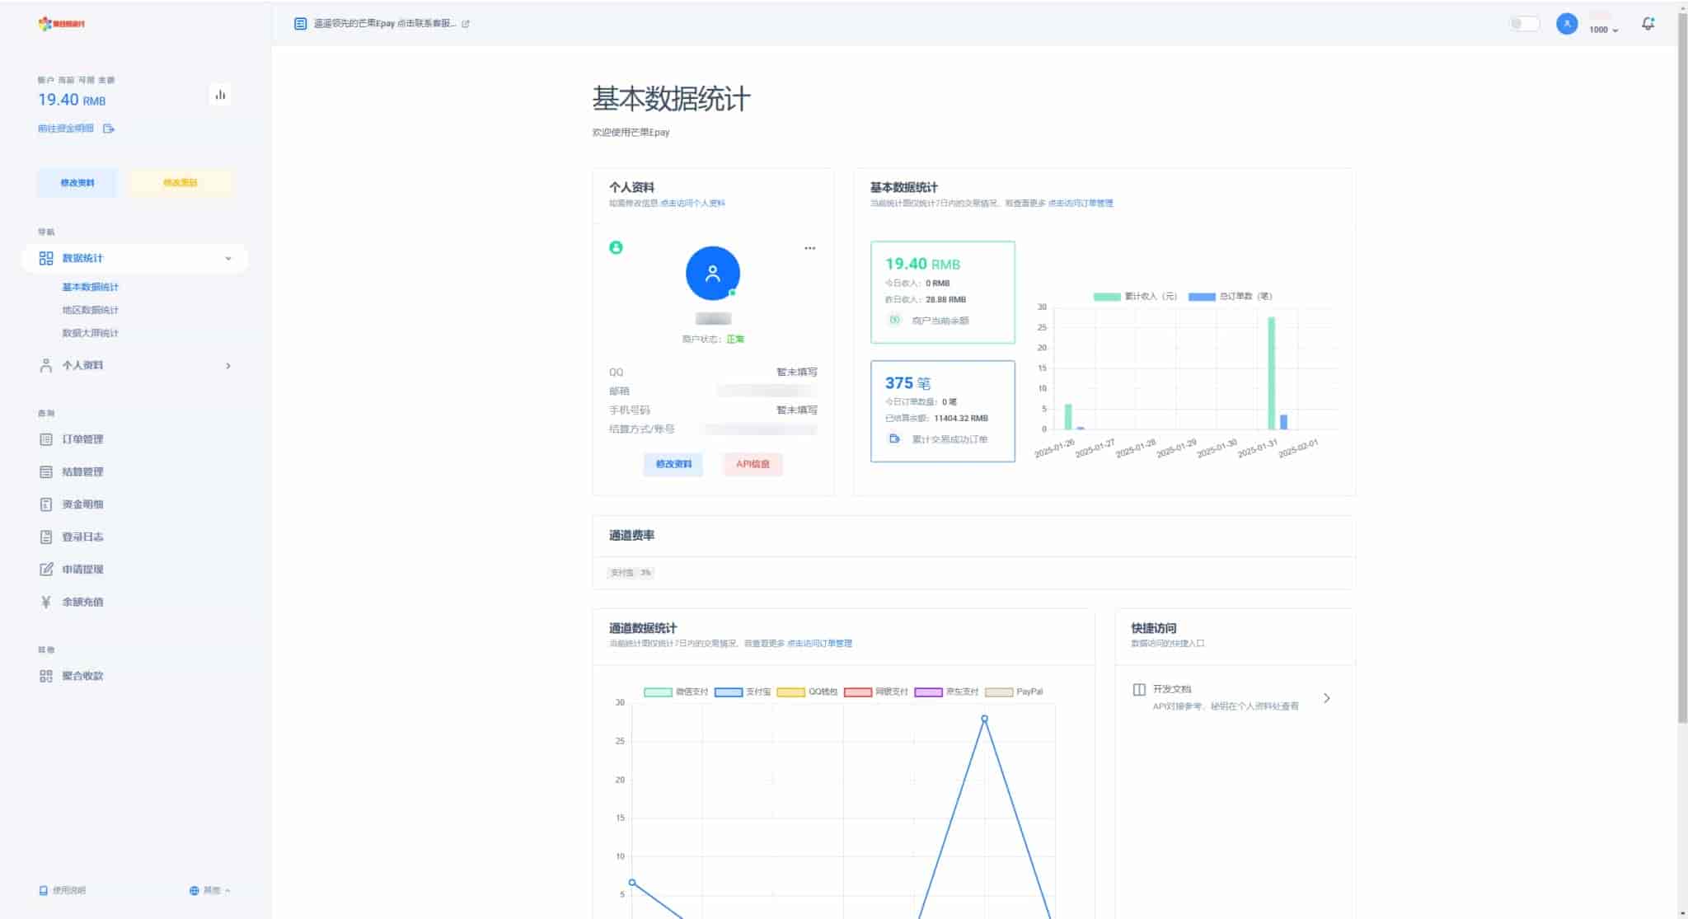Follow the 前往资金明细 link
Viewport: 1688px width, 919px height.
pyautogui.click(x=67, y=129)
